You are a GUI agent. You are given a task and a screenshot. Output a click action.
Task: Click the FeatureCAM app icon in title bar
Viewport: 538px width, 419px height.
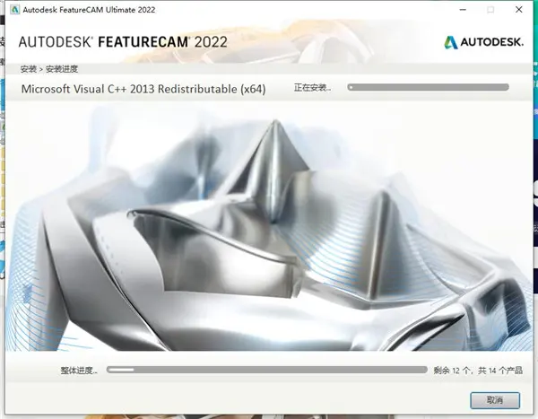pyautogui.click(x=14, y=11)
